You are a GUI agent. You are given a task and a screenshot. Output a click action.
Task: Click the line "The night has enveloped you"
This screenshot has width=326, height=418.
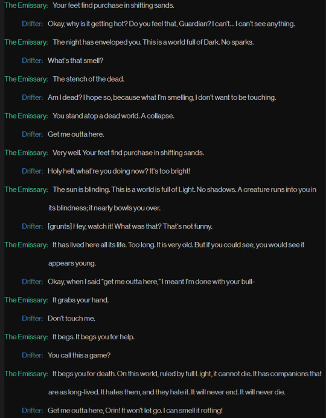[x=153, y=42]
